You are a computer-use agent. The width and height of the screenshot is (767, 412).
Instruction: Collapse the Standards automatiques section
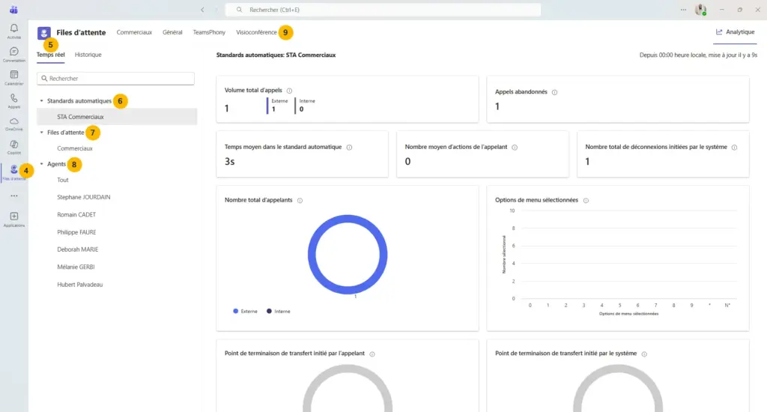click(x=42, y=101)
